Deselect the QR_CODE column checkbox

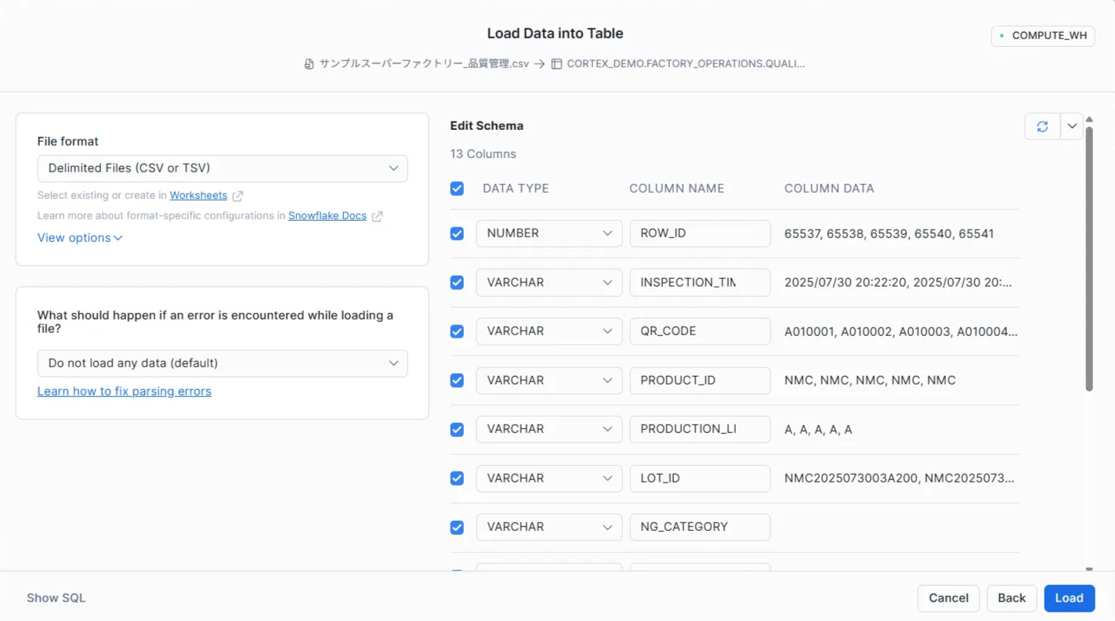pyautogui.click(x=457, y=331)
